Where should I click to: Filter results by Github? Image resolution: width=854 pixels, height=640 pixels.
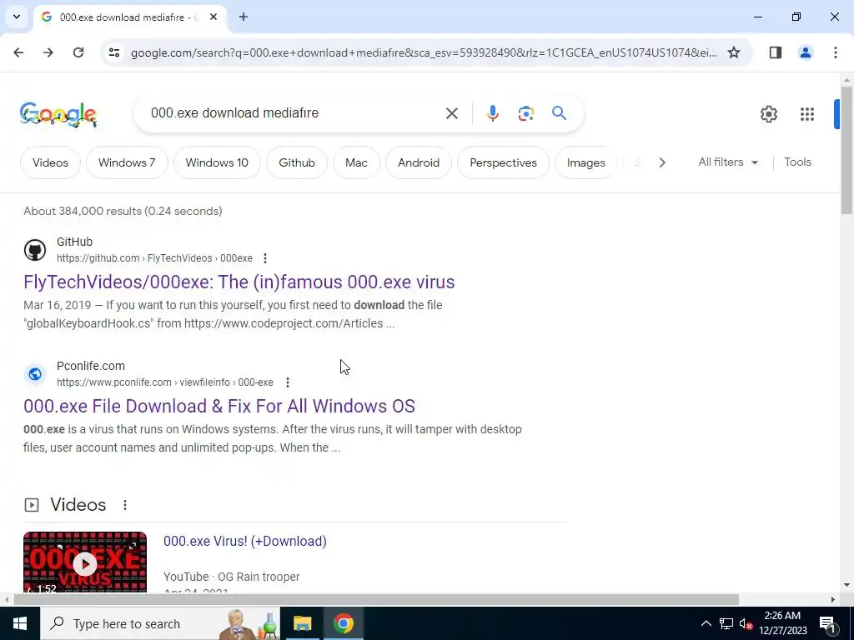297,162
